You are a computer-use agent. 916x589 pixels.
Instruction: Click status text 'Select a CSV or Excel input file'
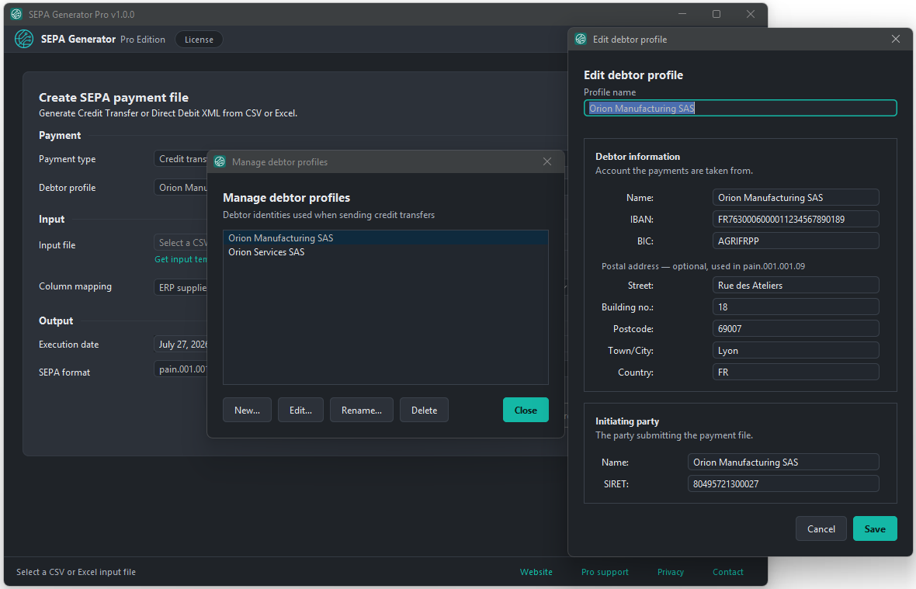coord(76,572)
